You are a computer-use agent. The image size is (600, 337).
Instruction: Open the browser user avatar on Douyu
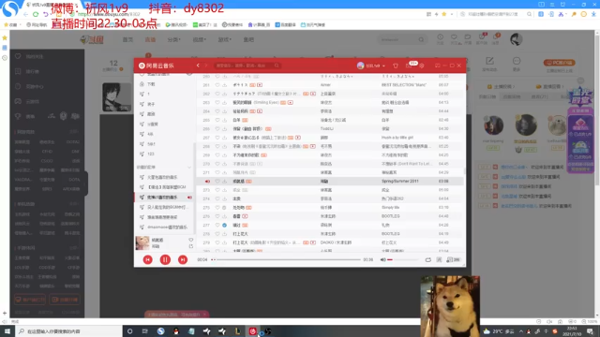(x=516, y=39)
